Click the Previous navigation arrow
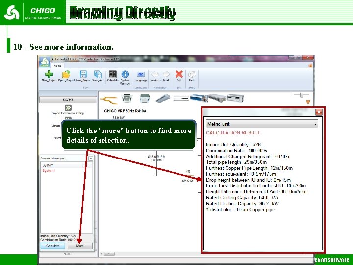This screenshot has height=265, width=353. point(155,74)
